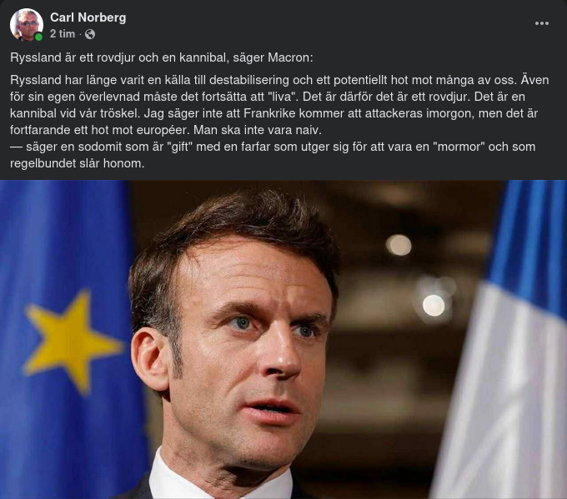Screen dimensions: 567x499
Task: Click the globe public-audience icon
Action: (90, 34)
